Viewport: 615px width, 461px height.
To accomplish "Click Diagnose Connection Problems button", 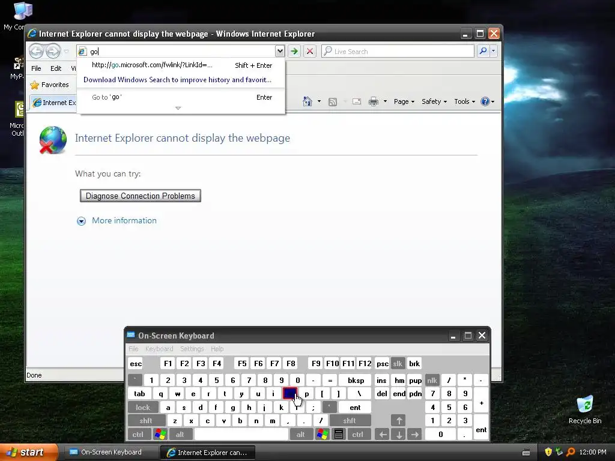I will click(x=141, y=196).
